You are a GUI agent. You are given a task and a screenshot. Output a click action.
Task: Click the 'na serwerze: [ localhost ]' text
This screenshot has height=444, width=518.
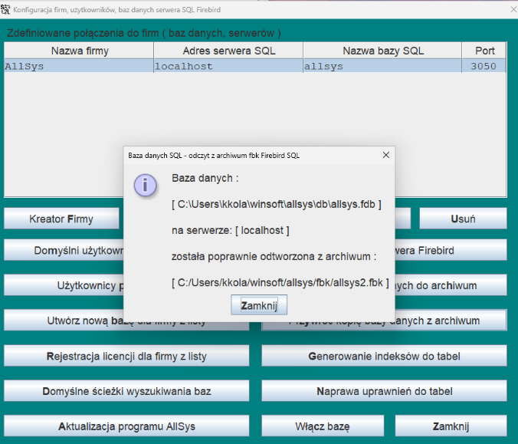click(x=230, y=230)
